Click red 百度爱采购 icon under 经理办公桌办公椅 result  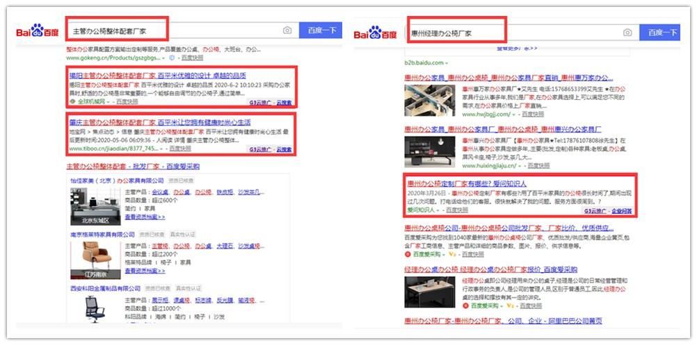[x=465, y=306]
